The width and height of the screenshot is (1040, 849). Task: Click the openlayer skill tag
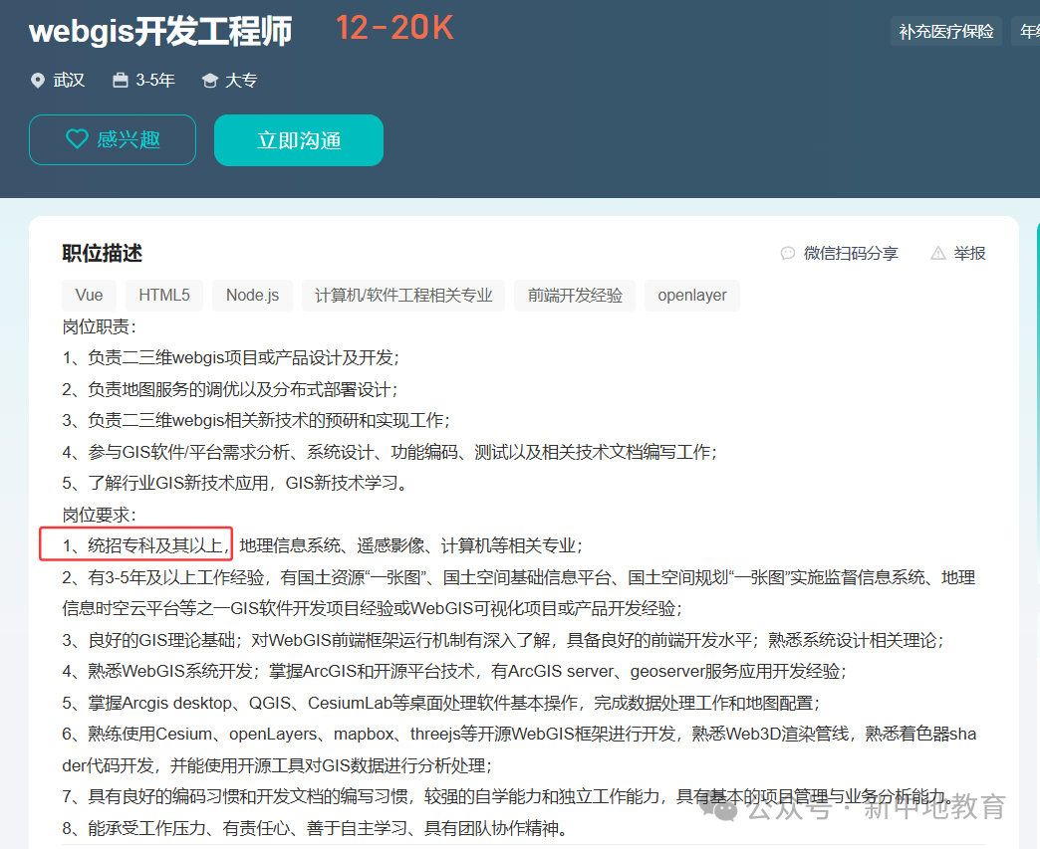[691, 295]
